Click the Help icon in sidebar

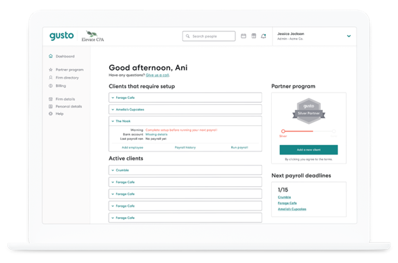point(51,114)
